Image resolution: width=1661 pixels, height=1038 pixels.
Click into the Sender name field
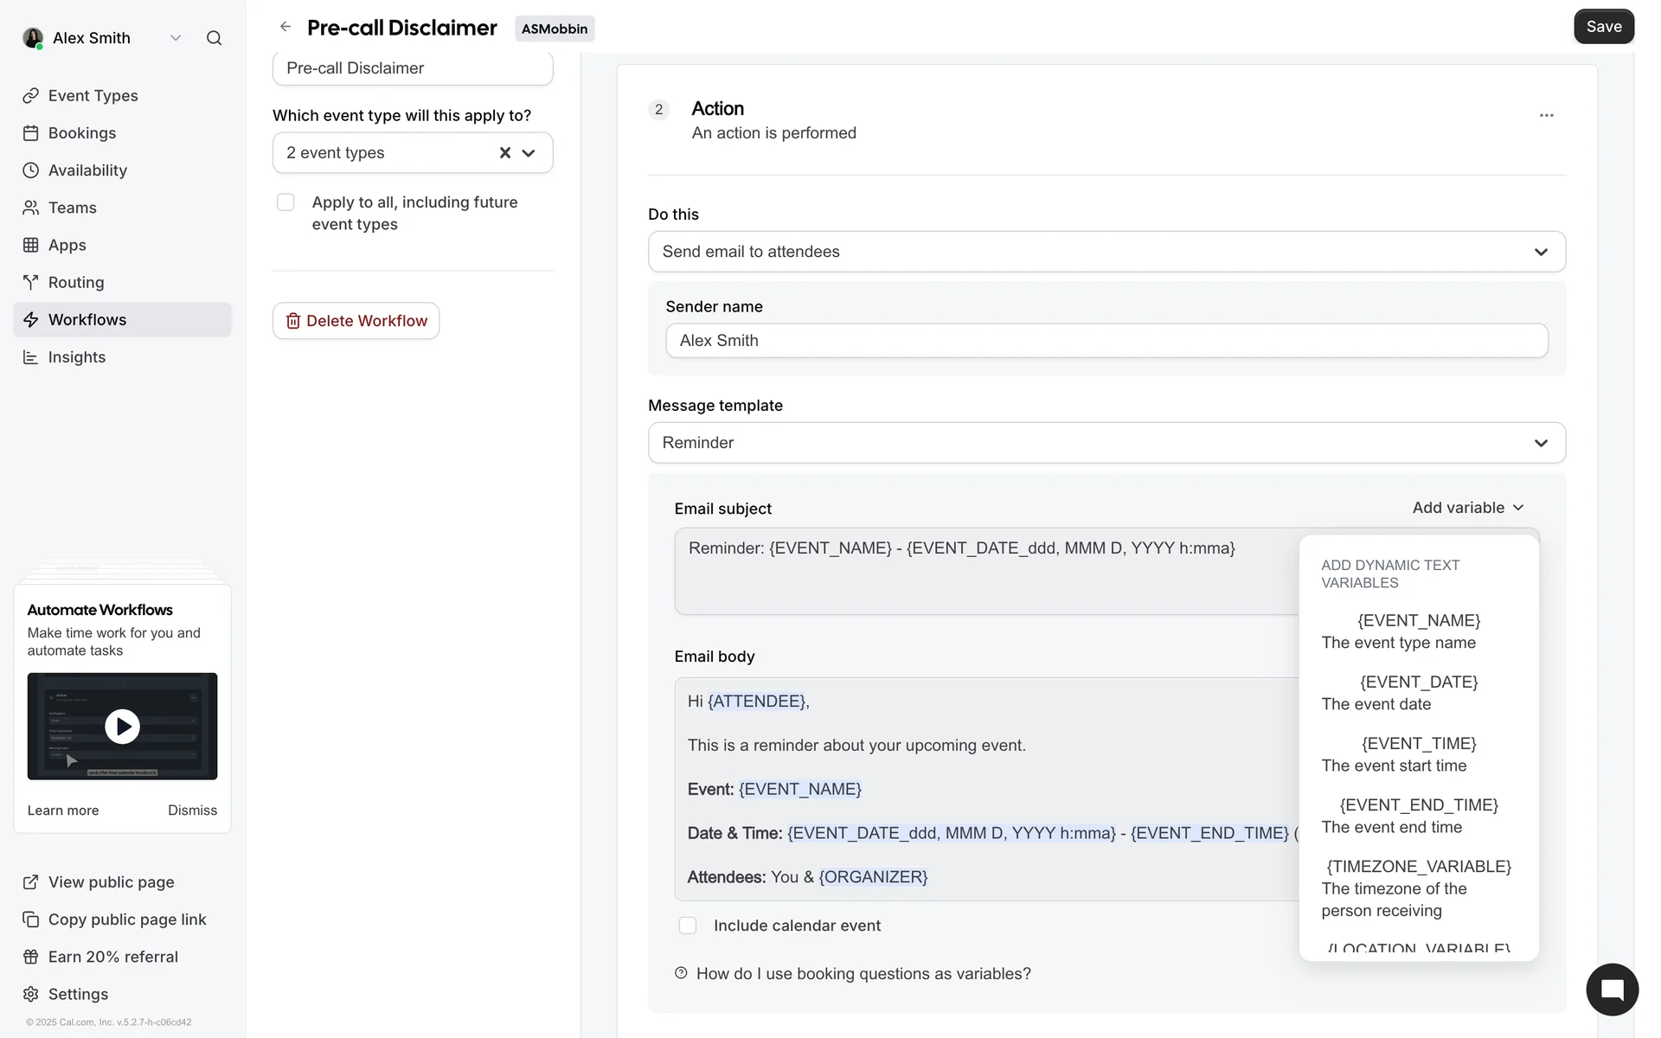1106,341
